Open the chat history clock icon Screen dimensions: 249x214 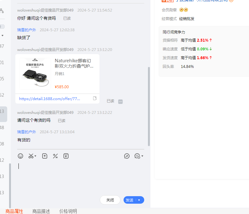[137, 156]
